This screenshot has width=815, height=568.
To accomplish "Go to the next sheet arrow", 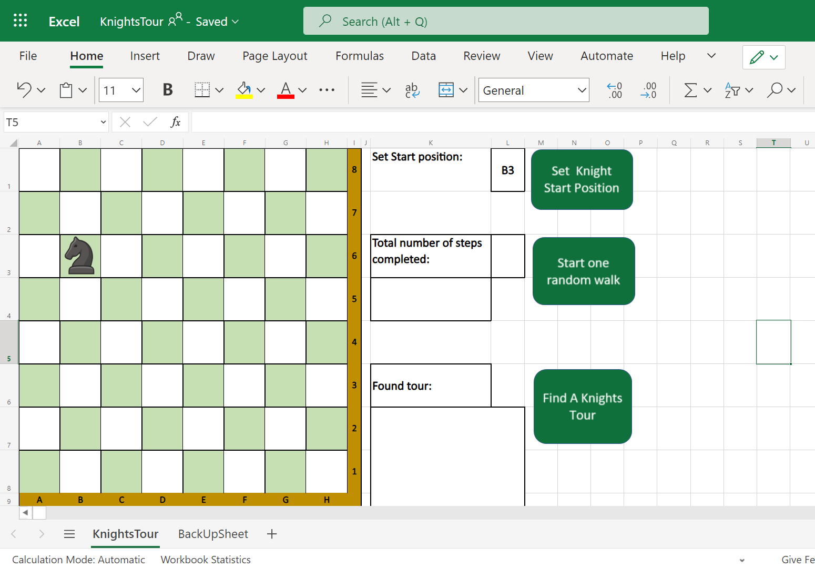I will [x=42, y=534].
